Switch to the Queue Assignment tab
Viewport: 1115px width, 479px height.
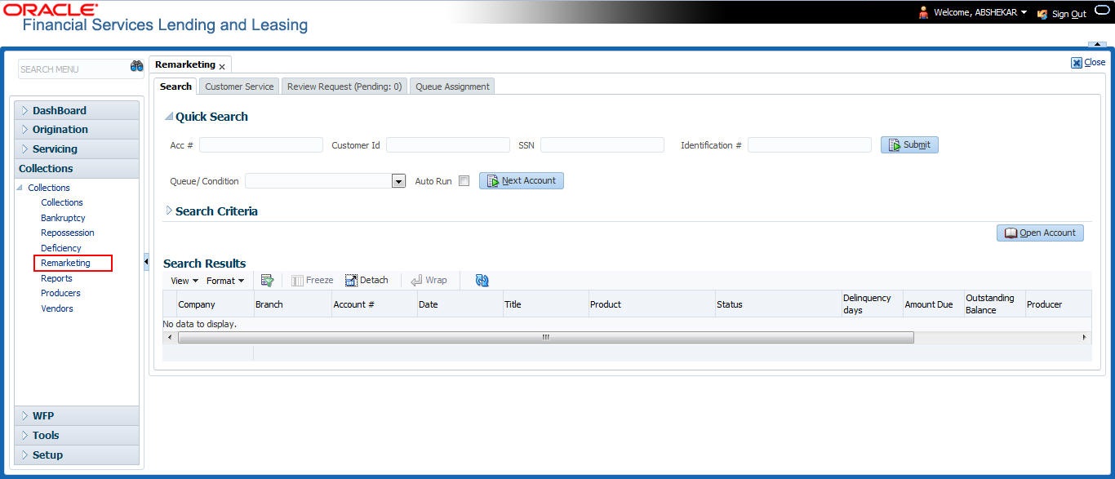452,86
